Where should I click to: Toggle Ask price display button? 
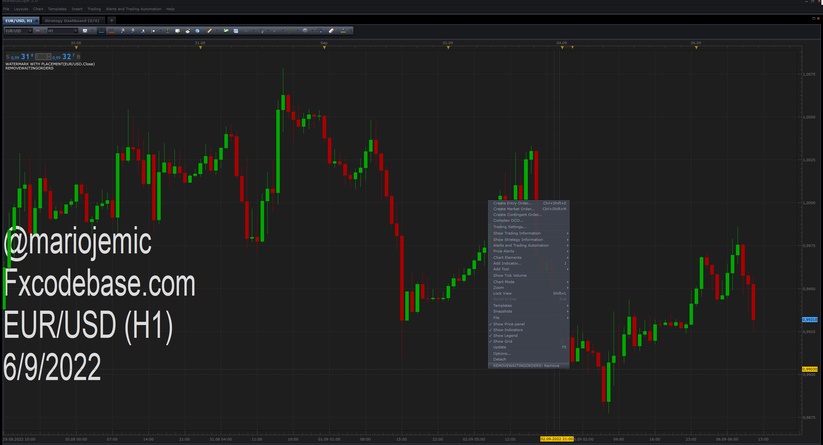(x=111, y=31)
